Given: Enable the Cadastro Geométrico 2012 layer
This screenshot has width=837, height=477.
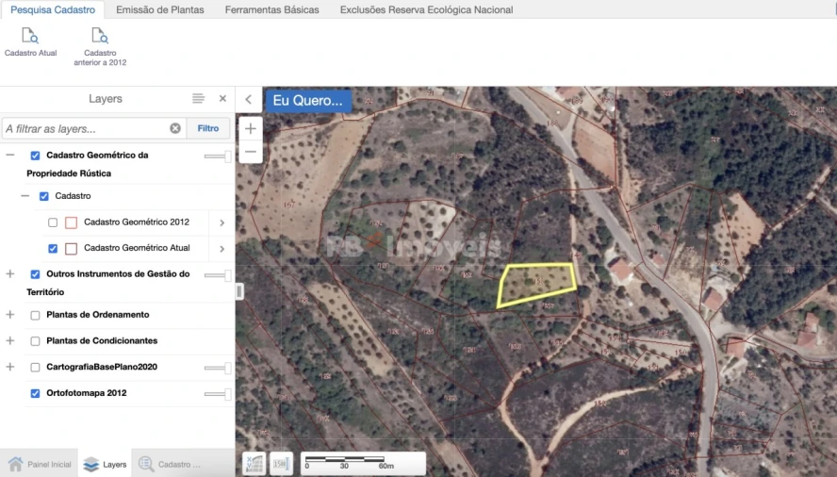Looking at the screenshot, I should point(53,222).
